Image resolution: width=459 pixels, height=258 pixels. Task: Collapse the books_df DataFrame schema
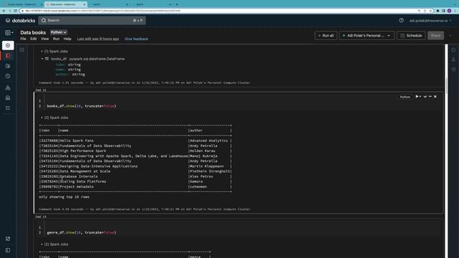(42, 59)
